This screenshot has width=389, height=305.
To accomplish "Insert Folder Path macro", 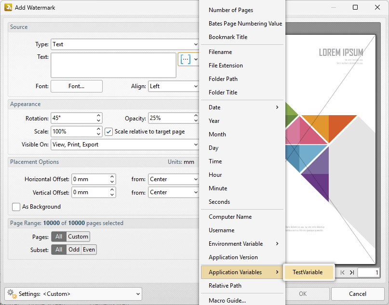I will click(x=242, y=79).
